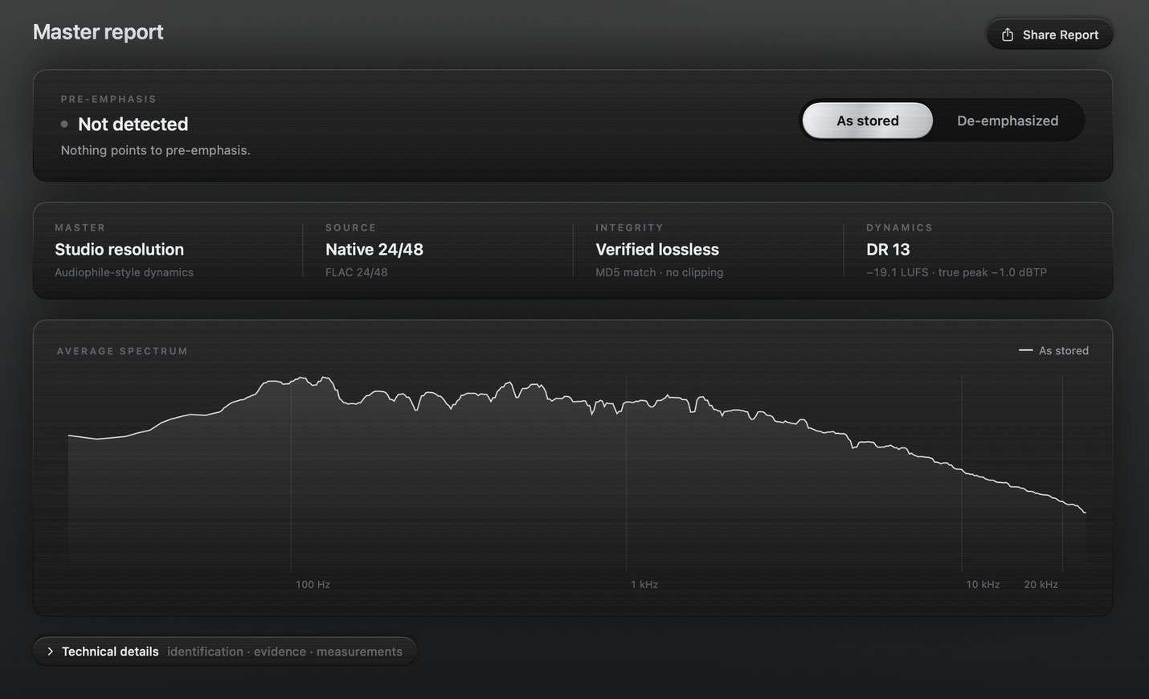This screenshot has width=1149, height=699.
Task: Expand the Technical details chevron
Action: pos(50,652)
